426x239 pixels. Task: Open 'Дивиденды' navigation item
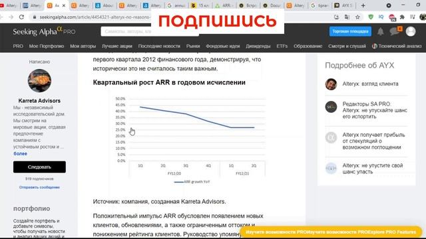click(x=258, y=46)
